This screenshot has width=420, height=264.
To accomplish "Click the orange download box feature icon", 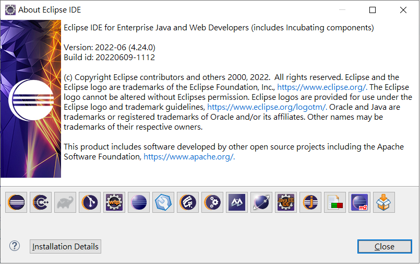I will tap(384, 202).
